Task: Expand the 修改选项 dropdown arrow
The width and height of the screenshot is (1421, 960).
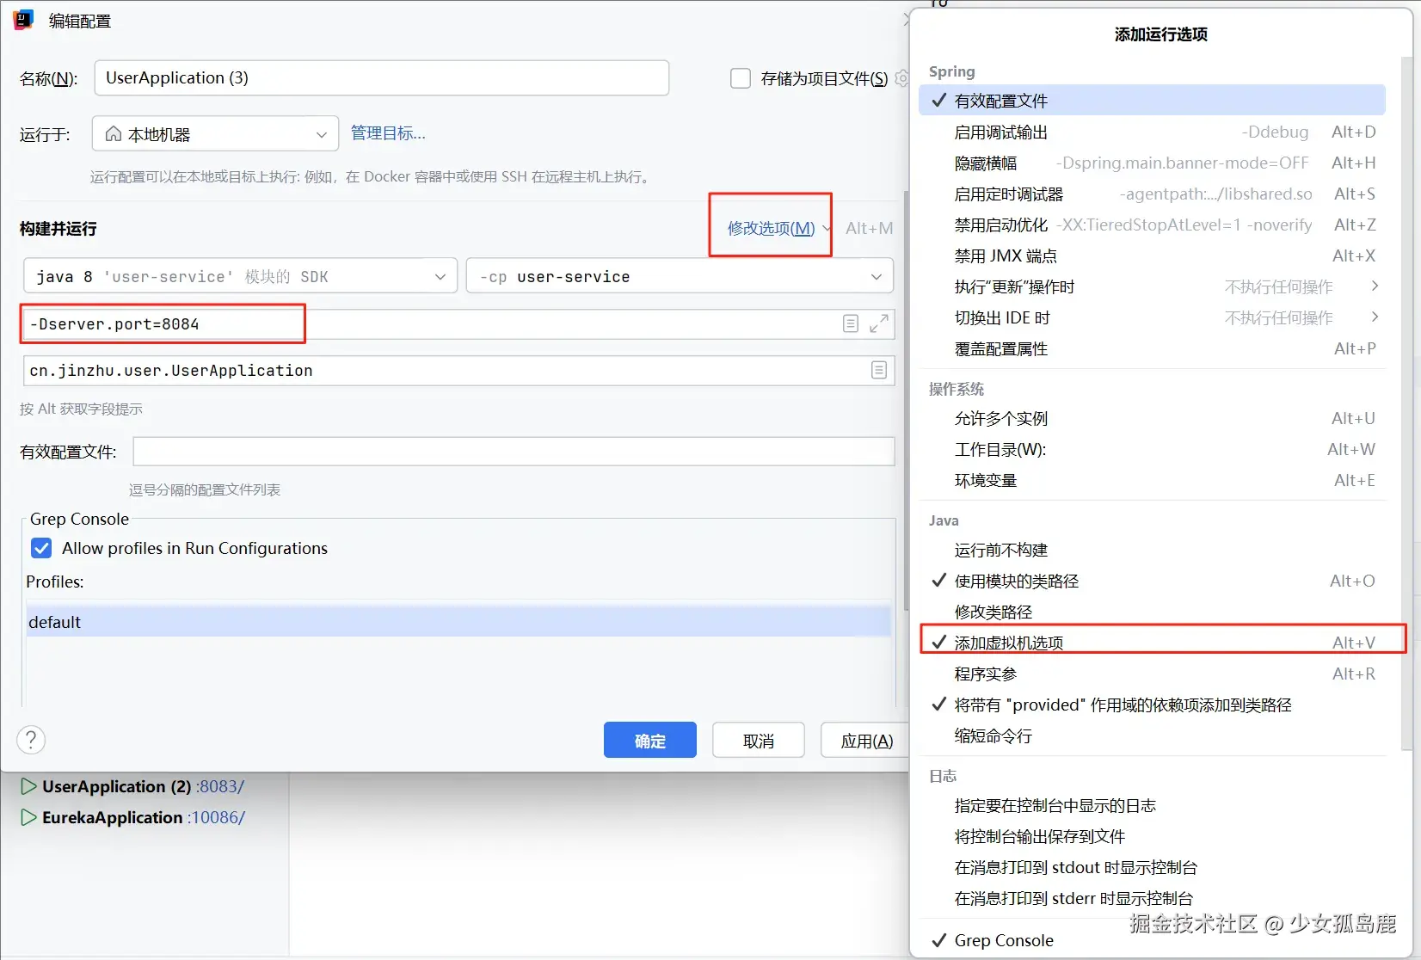Action: coord(827,229)
